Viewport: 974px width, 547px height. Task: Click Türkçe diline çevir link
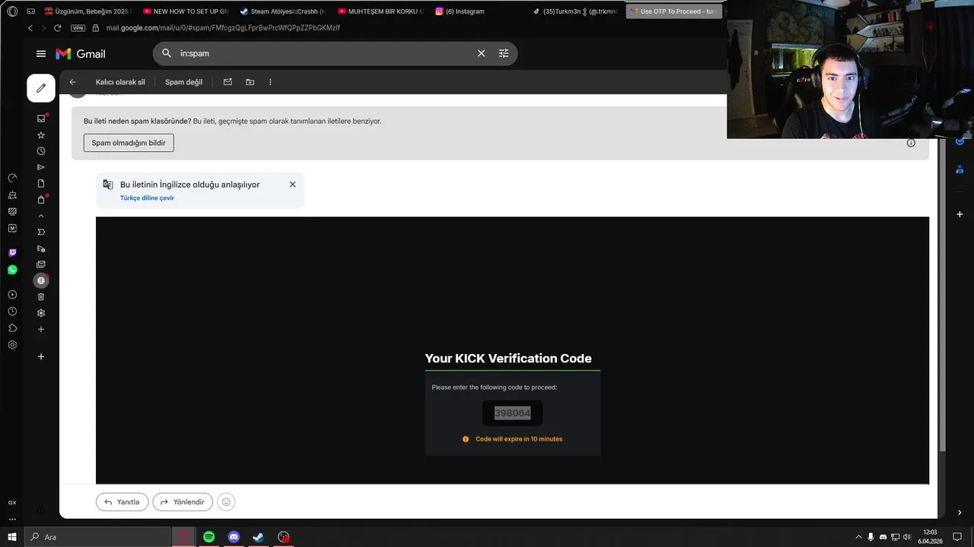point(147,198)
